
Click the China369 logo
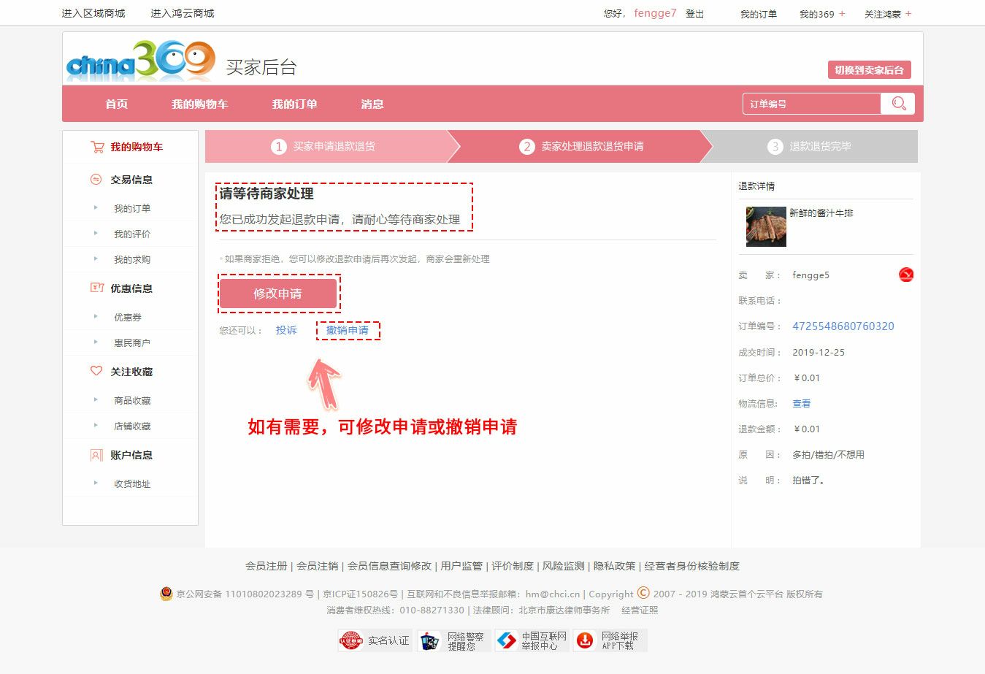tap(140, 61)
